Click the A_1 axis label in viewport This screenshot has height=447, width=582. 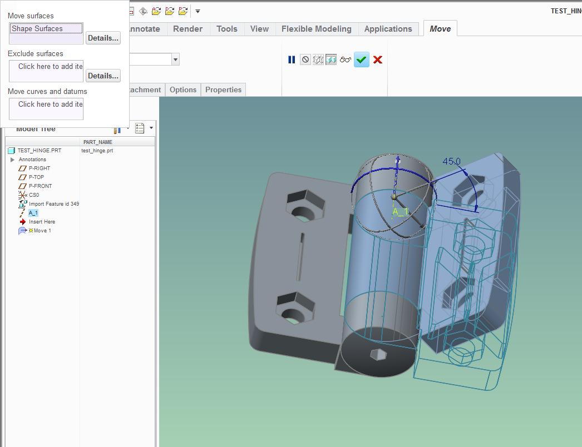400,211
